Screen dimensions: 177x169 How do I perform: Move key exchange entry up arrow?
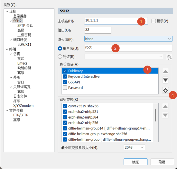point(165,106)
